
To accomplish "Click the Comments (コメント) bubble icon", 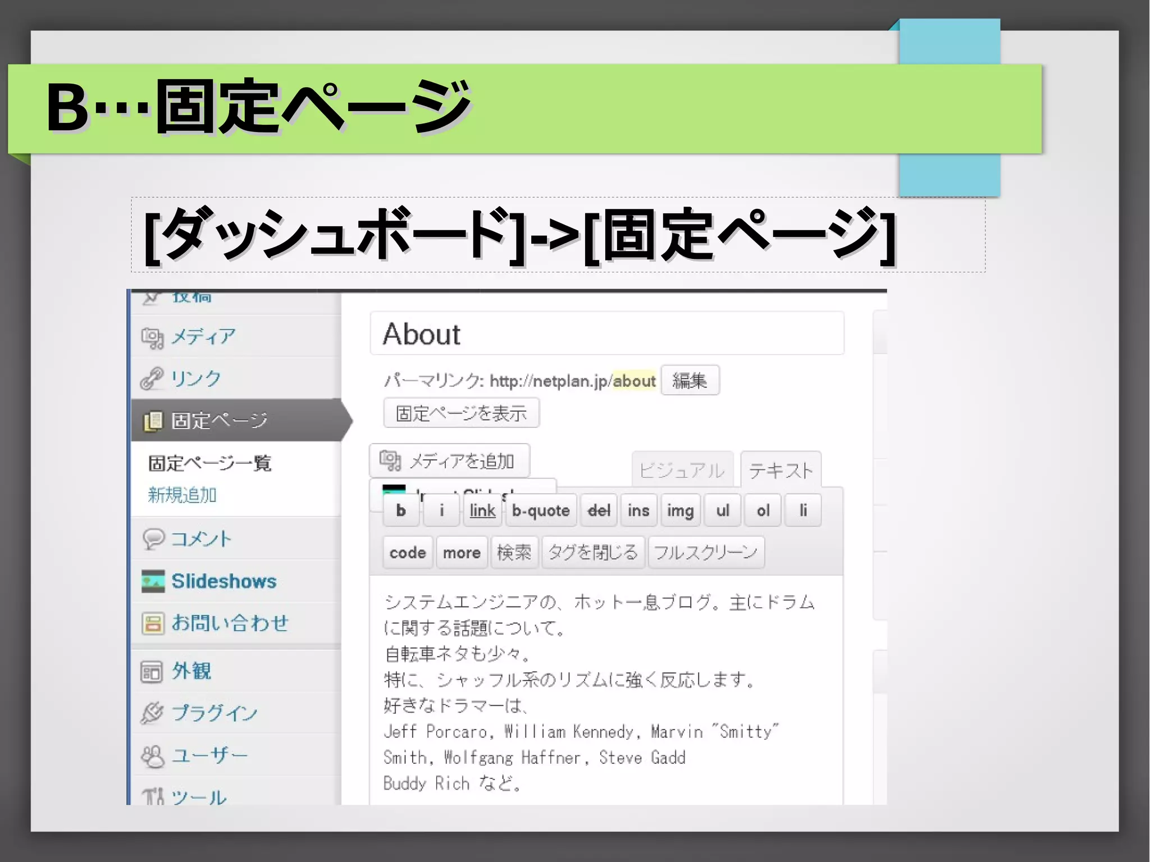I will pos(153,539).
